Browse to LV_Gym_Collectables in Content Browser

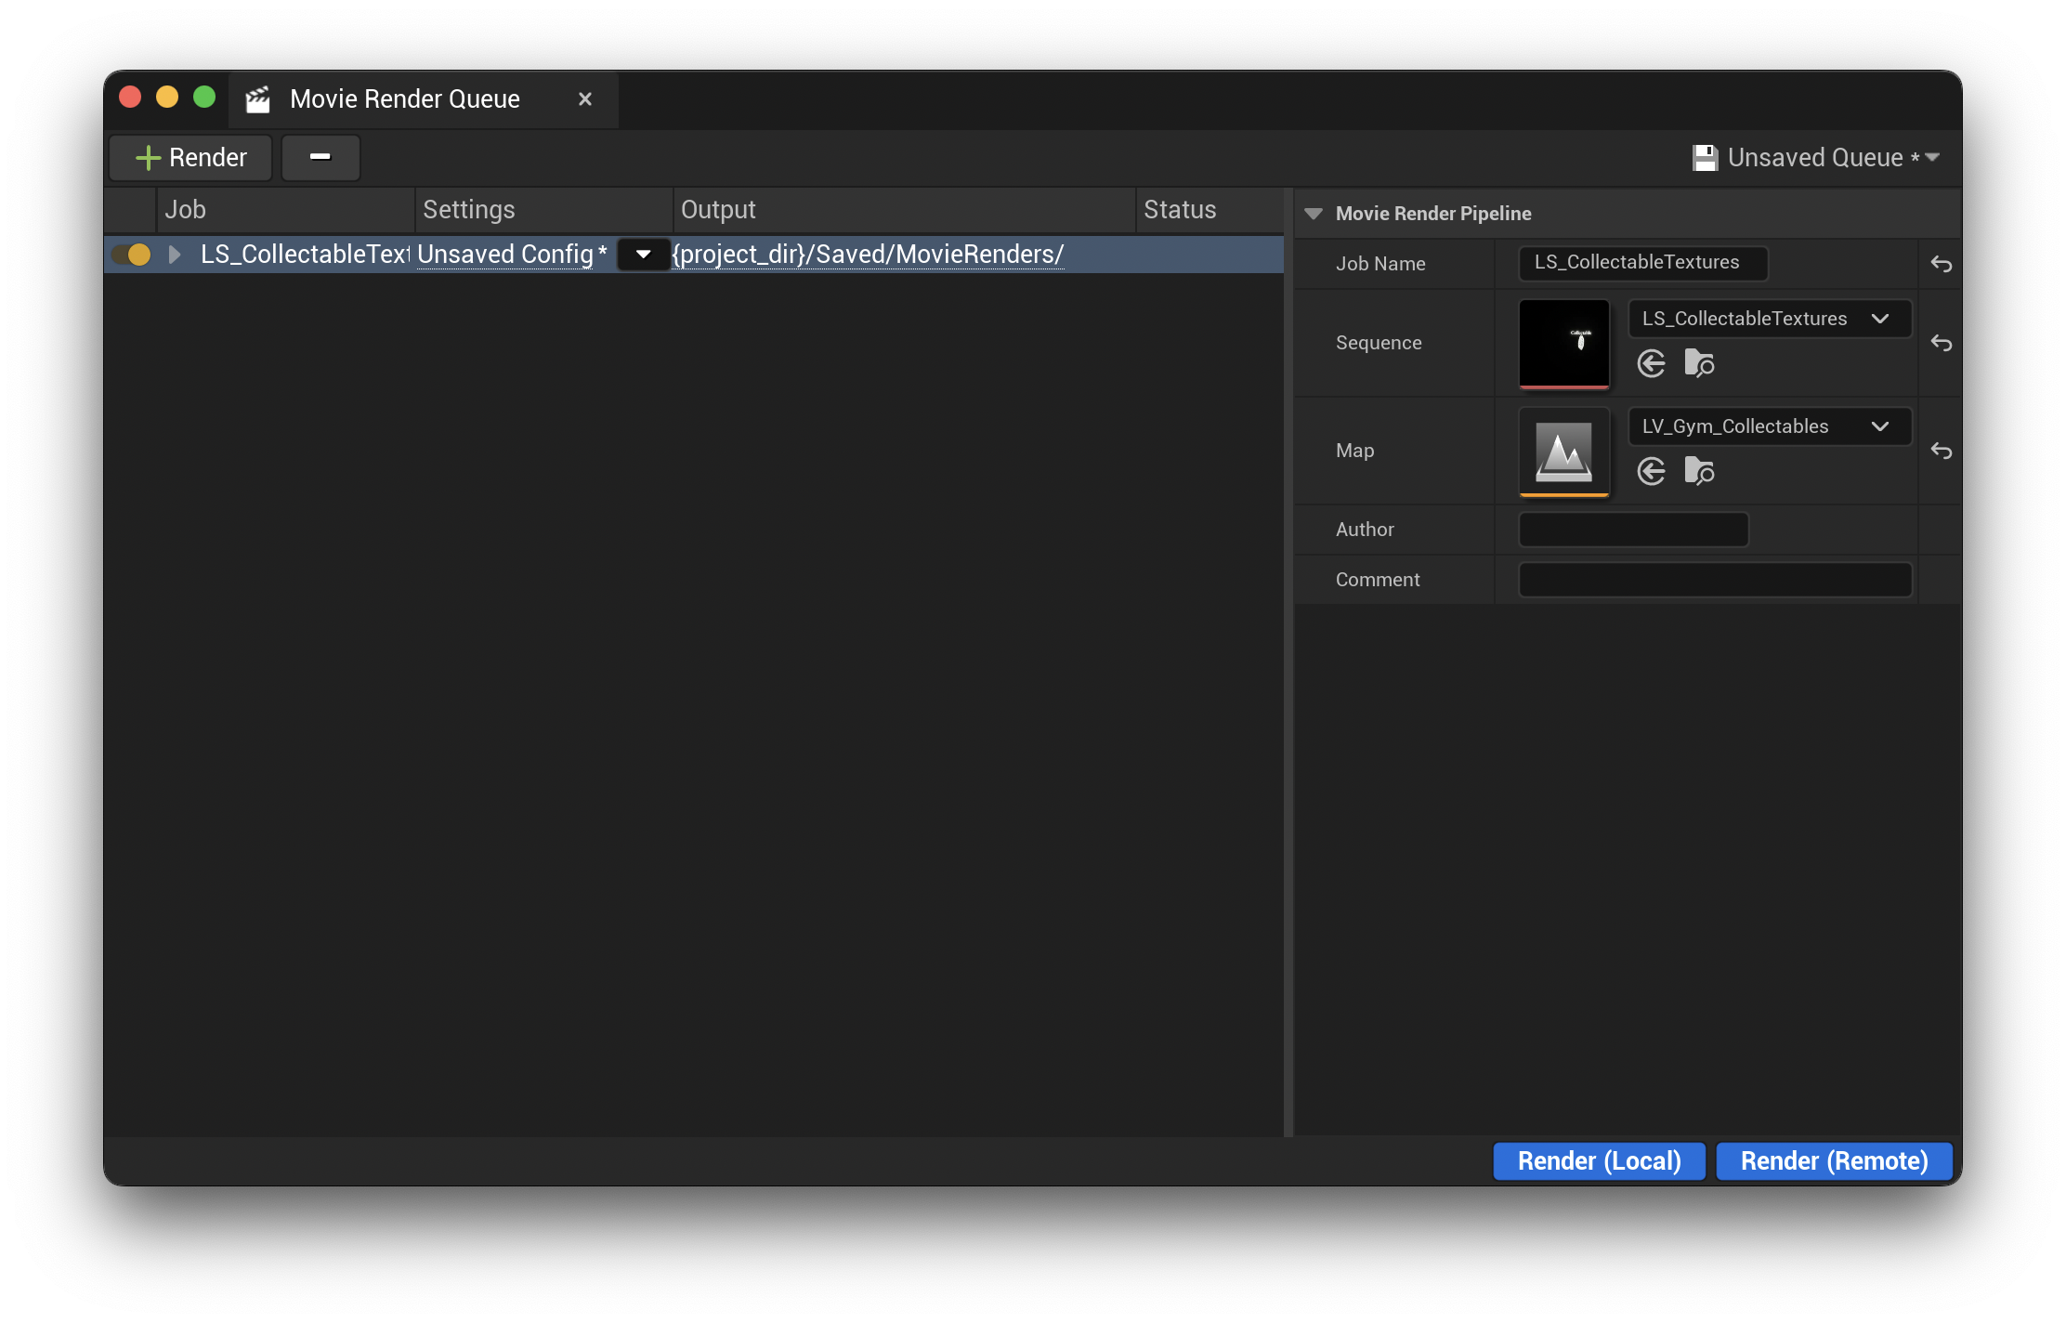pos(1700,471)
